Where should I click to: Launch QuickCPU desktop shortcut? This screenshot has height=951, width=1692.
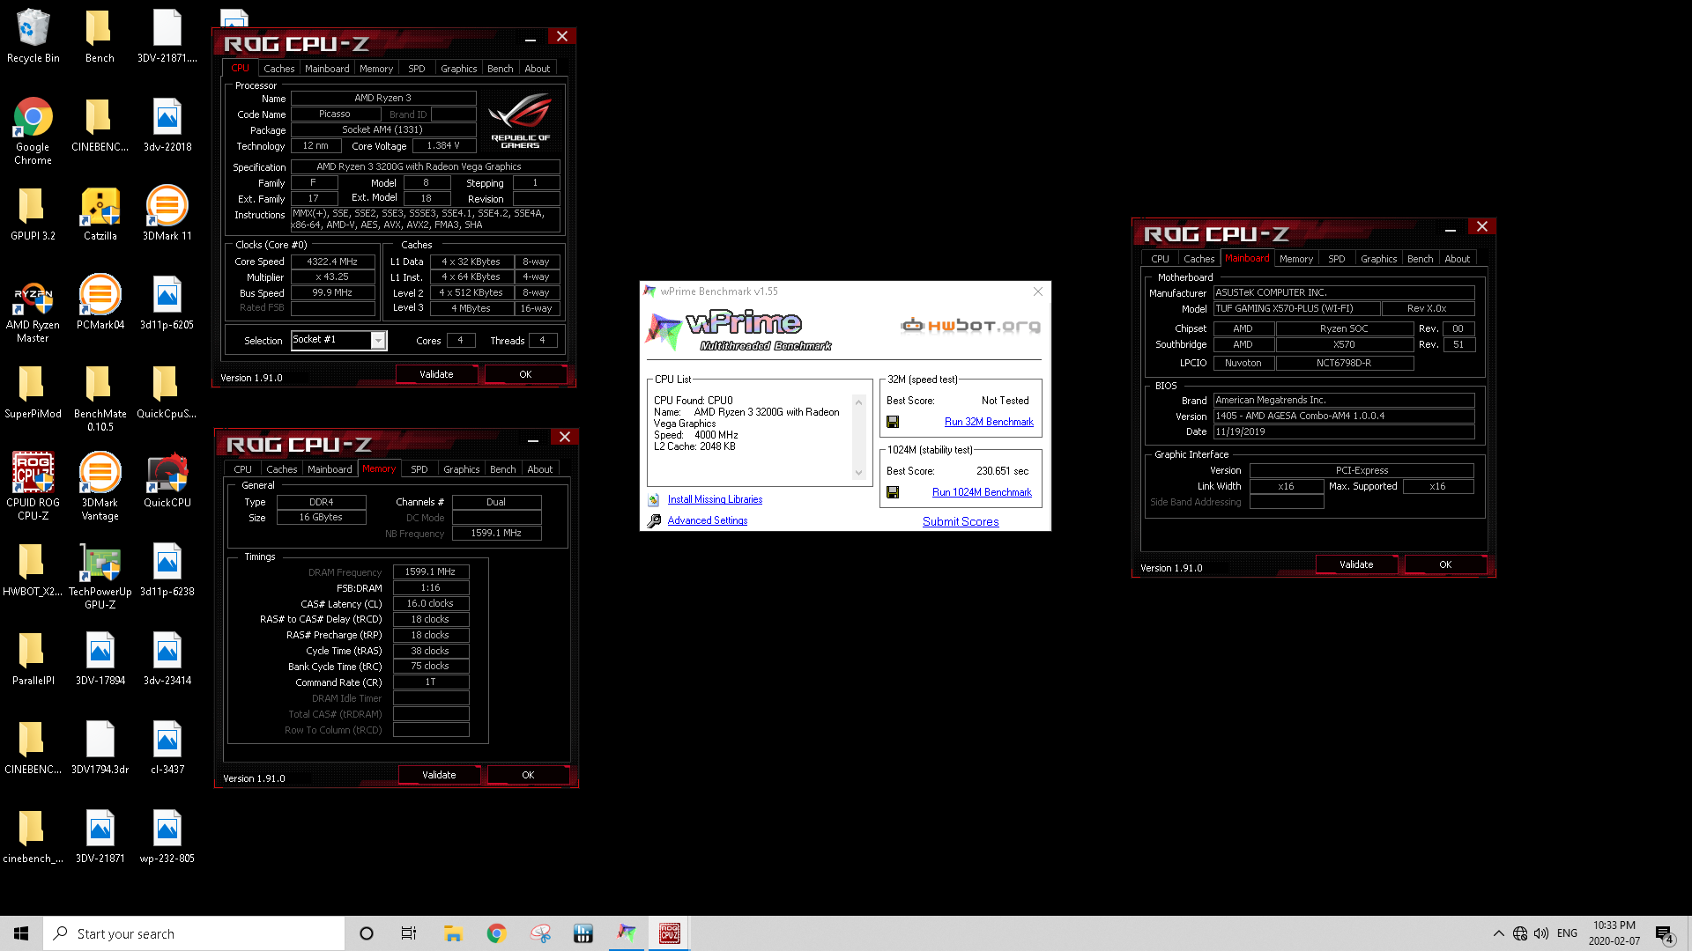tap(167, 481)
